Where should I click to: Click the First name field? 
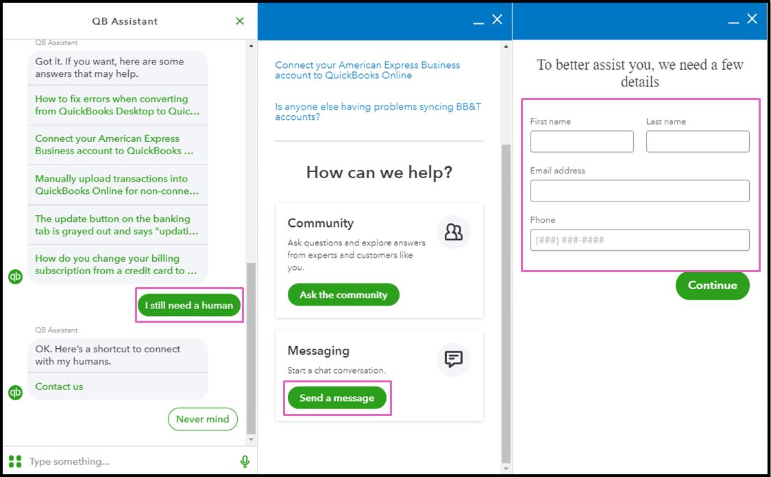click(582, 142)
